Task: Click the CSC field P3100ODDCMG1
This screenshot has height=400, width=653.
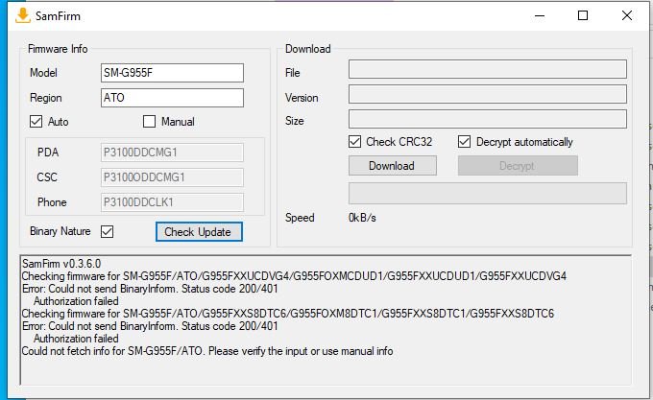Action: click(x=172, y=177)
